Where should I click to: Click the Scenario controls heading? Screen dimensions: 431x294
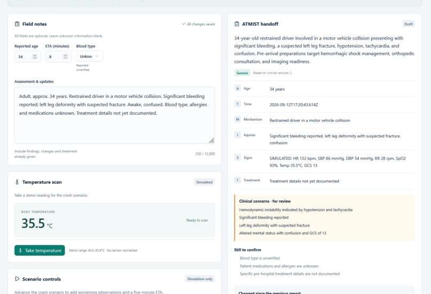pos(42,279)
